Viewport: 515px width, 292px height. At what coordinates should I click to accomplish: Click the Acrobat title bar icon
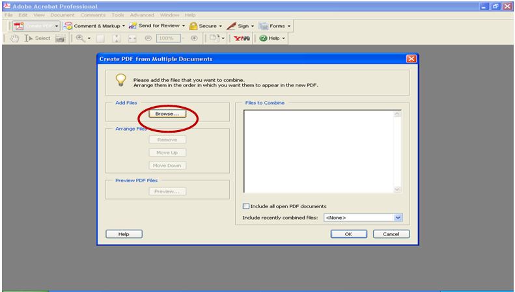click(7, 6)
